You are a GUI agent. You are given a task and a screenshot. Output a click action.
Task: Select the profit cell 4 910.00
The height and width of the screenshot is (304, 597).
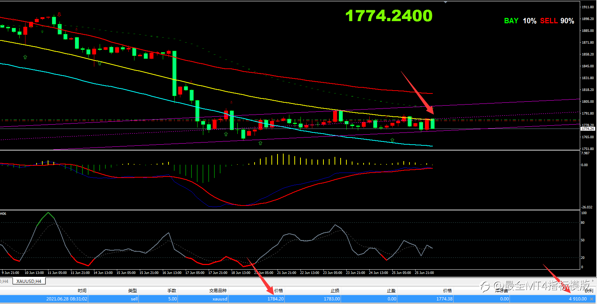[x=578, y=299]
